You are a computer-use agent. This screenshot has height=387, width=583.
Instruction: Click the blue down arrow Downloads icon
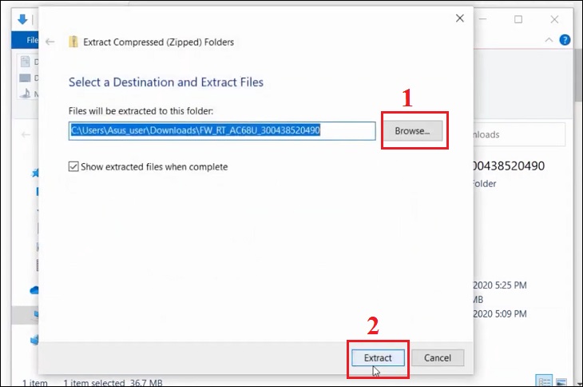[x=22, y=19]
